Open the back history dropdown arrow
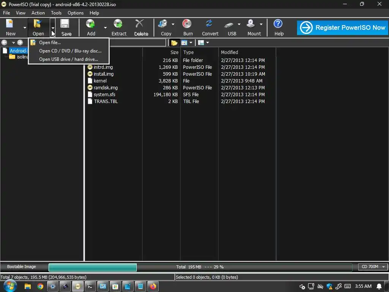Screen dimensions: 389x292 pyautogui.click(x=13, y=43)
